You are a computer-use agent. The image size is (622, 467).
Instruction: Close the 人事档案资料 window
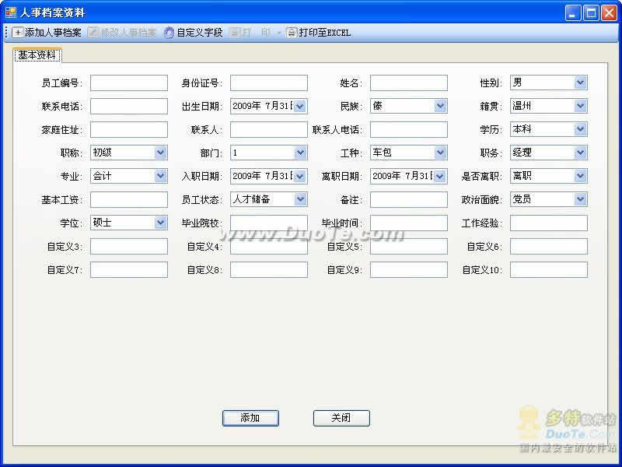[x=609, y=12]
